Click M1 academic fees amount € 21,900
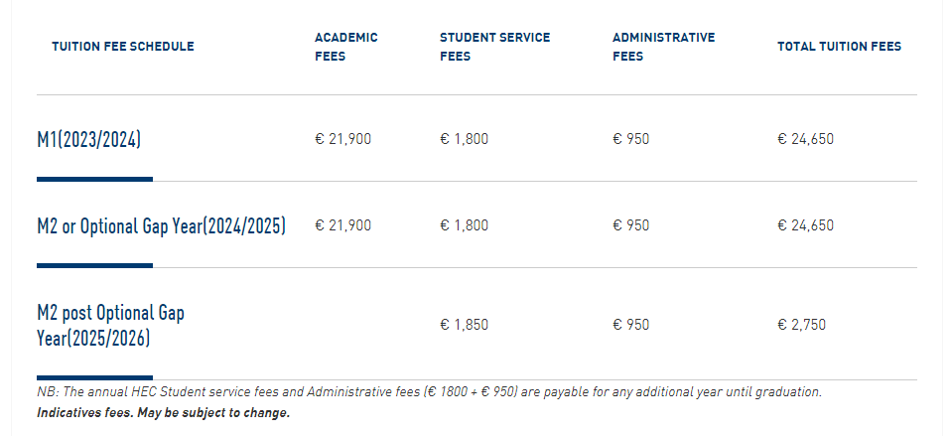 pos(342,139)
